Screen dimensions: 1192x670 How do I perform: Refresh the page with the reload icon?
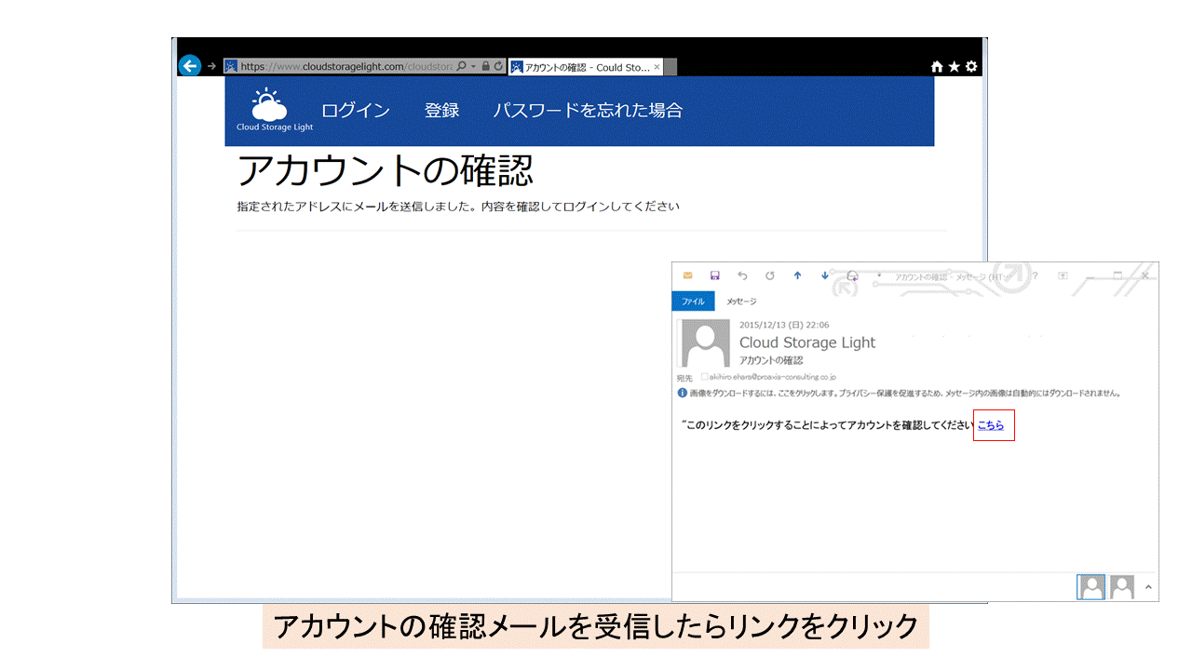click(x=498, y=67)
